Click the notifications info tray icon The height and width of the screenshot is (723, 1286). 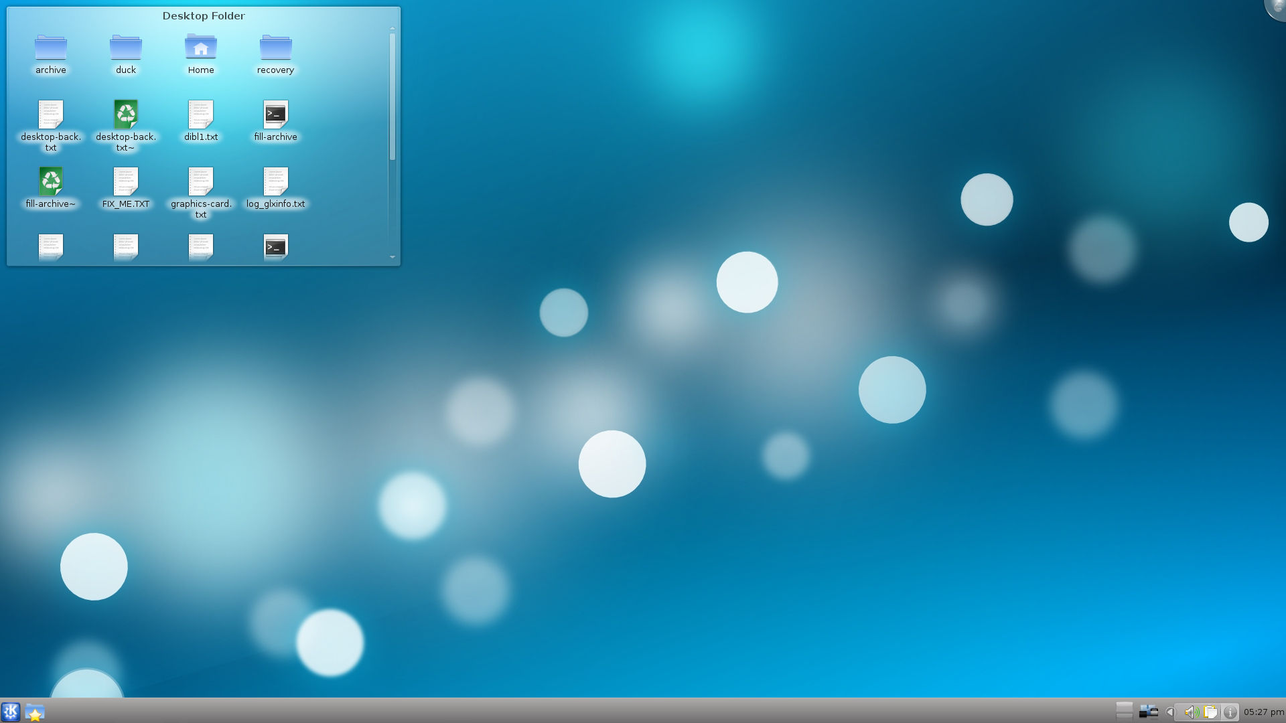tap(1230, 712)
